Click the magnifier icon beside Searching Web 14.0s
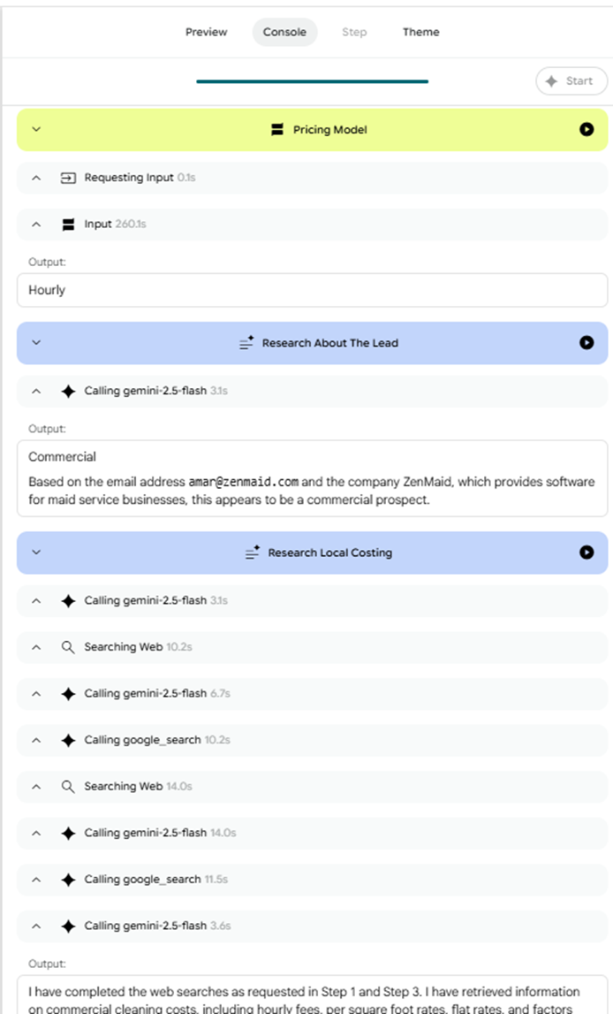 [x=68, y=786]
